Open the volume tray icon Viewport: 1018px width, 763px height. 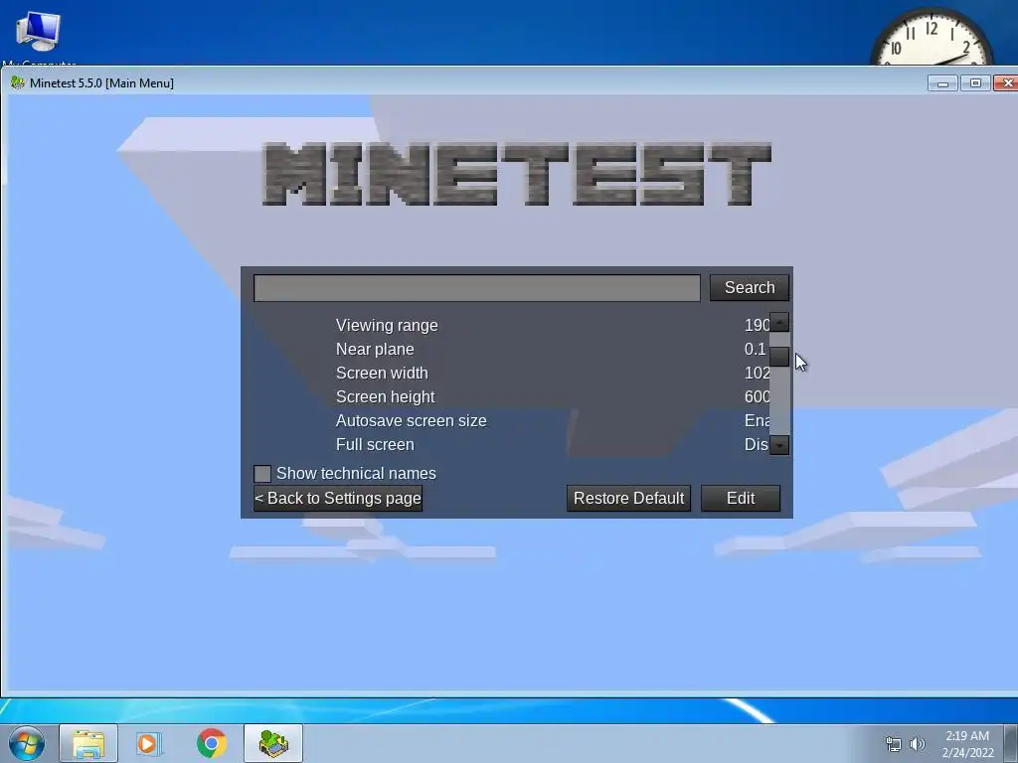(918, 744)
